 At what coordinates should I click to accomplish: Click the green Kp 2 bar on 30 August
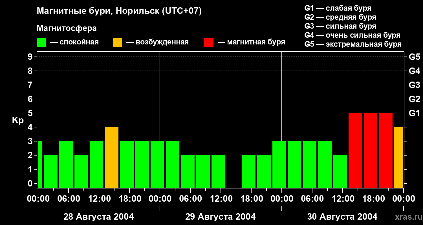pyautogui.click(x=340, y=171)
